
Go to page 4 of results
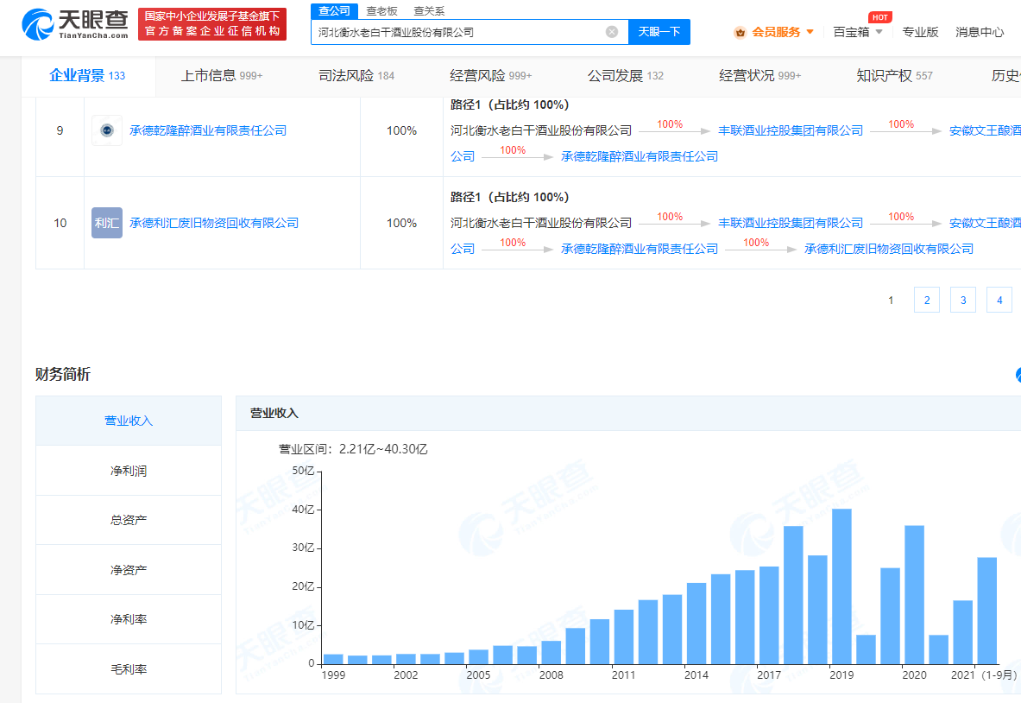pos(999,300)
